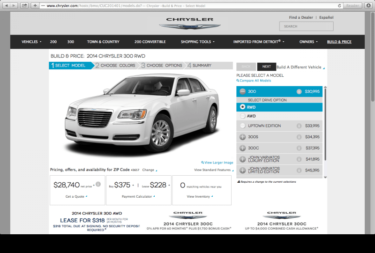Click the browser page scrollbar thumb

(x=373, y=57)
